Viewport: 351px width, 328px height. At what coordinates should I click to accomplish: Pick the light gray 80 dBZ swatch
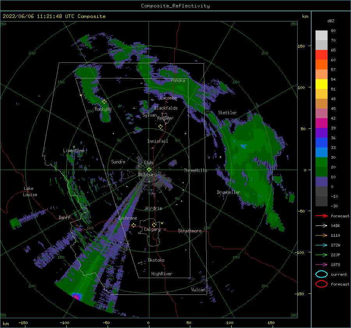321,35
